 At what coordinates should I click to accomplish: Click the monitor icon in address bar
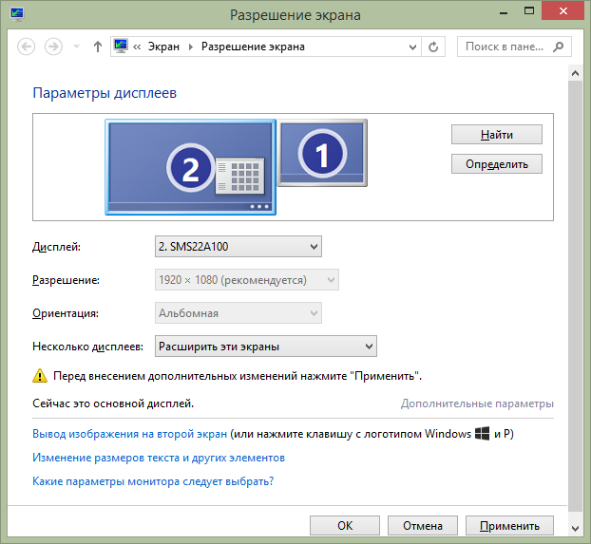click(x=121, y=47)
